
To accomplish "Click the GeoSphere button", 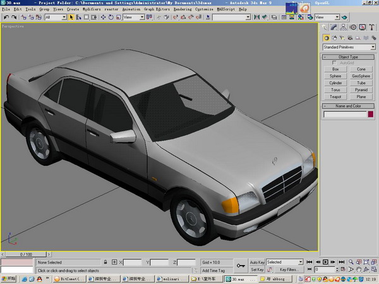I will [361, 76].
